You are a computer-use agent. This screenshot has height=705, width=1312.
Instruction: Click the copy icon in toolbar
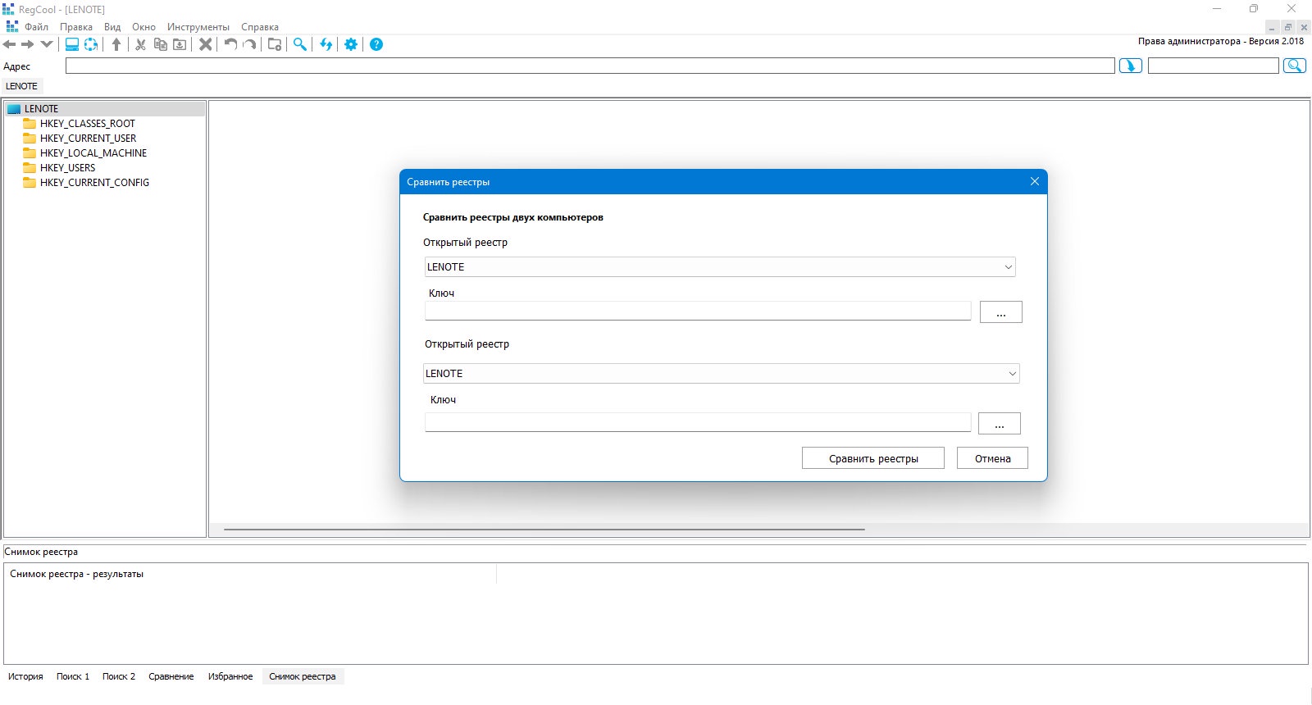tap(161, 44)
